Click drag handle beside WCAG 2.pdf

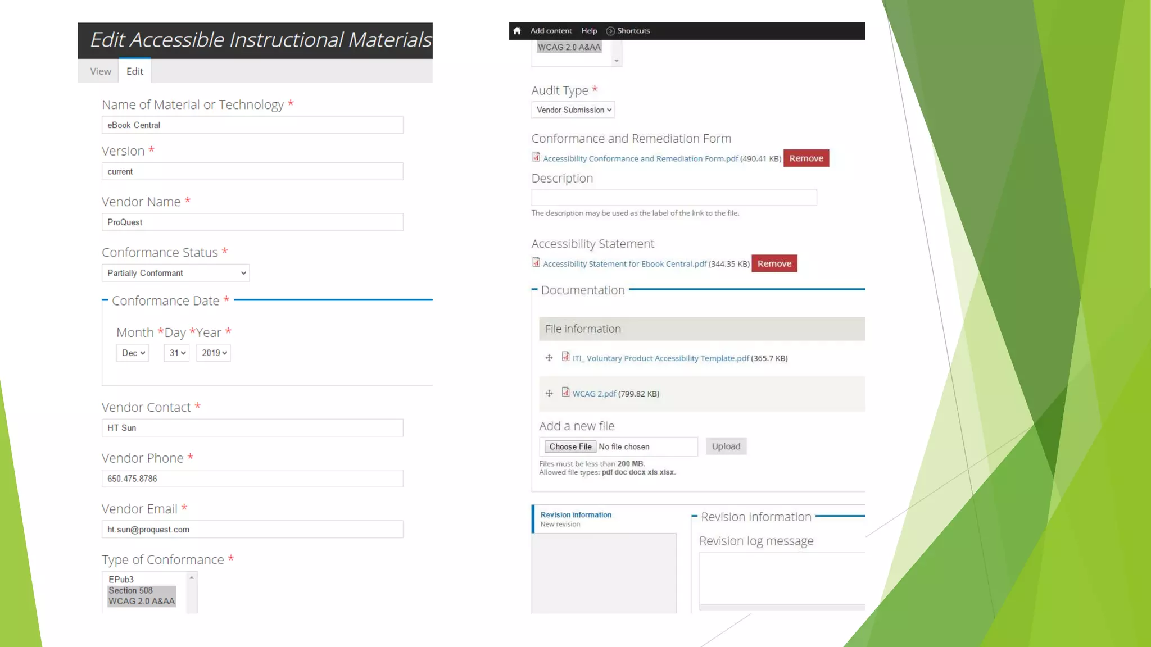pyautogui.click(x=549, y=393)
